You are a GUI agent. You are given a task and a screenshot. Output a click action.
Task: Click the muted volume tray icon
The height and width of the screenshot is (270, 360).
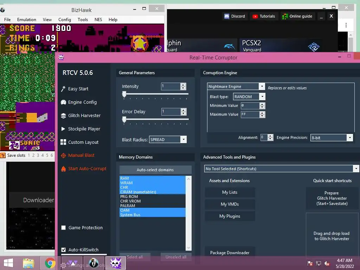327,263
